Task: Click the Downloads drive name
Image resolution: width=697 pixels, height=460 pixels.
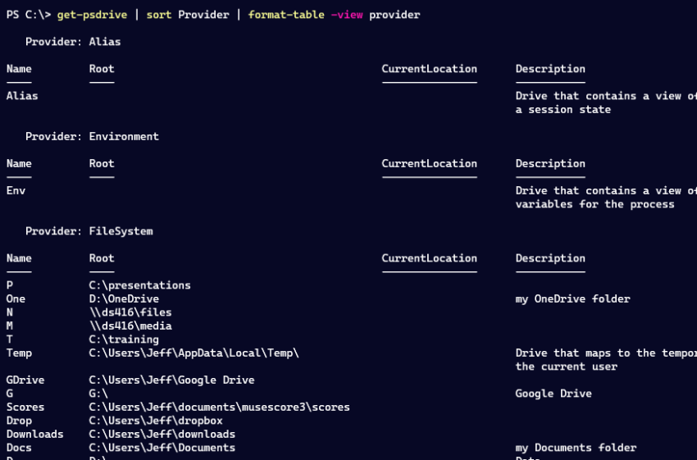Action: (35, 435)
